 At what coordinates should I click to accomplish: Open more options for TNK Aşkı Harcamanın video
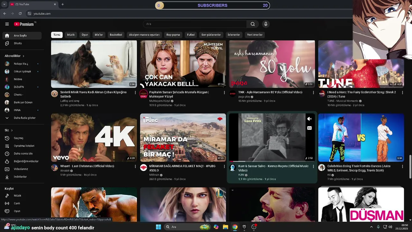click(x=313, y=92)
